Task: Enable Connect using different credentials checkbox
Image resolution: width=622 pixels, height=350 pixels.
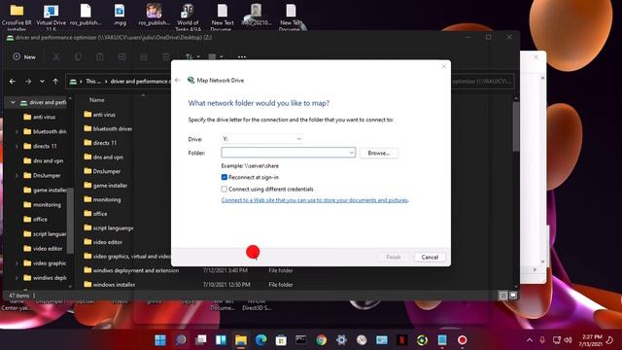Action: click(225, 189)
